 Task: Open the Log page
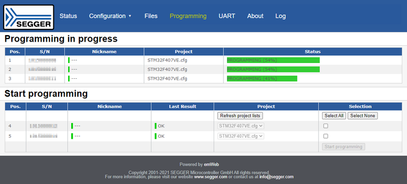pyautogui.click(x=281, y=16)
